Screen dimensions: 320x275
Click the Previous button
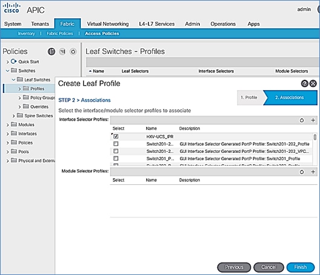pyautogui.click(x=234, y=267)
